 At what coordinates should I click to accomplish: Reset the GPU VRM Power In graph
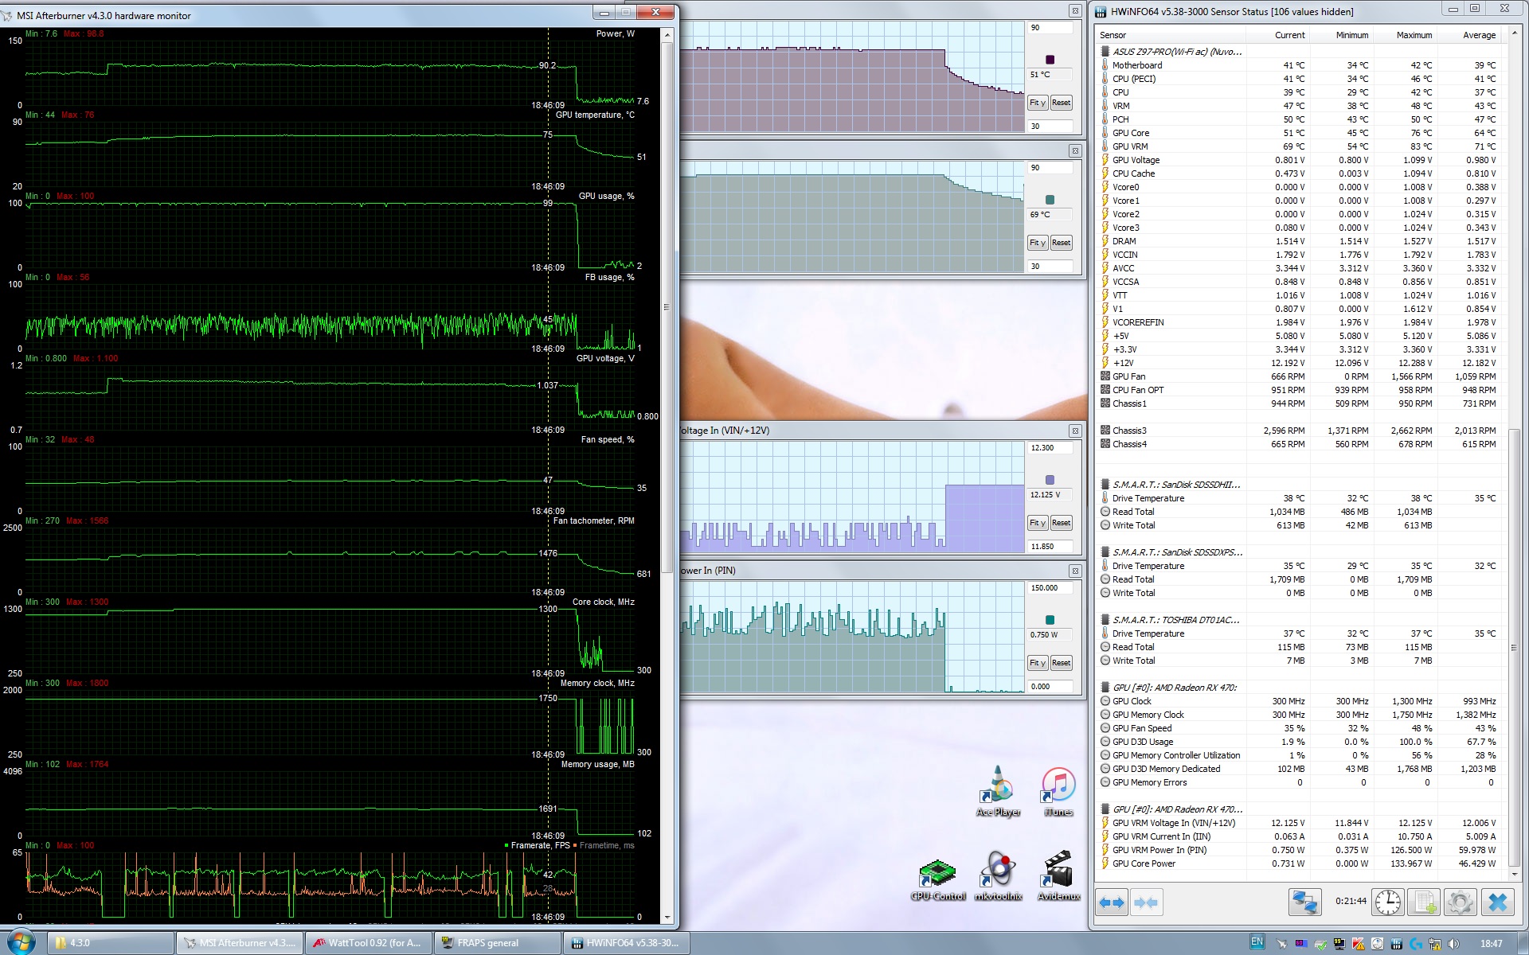(x=1061, y=663)
